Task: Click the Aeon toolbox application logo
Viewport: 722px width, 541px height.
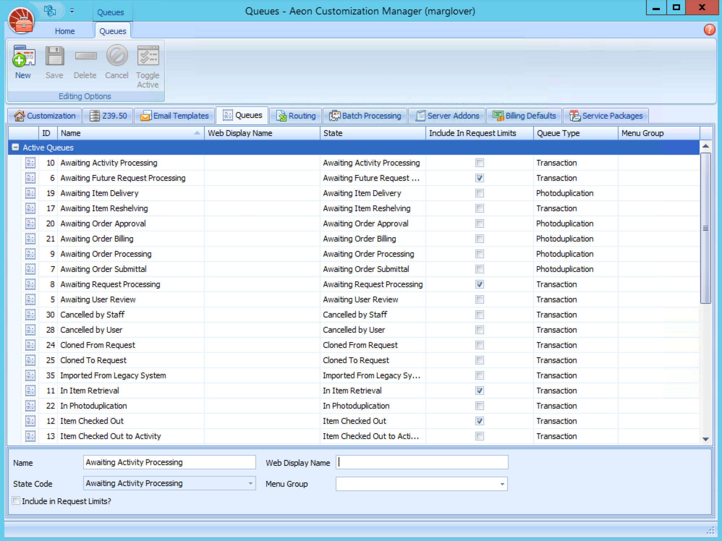Action: click(21, 21)
